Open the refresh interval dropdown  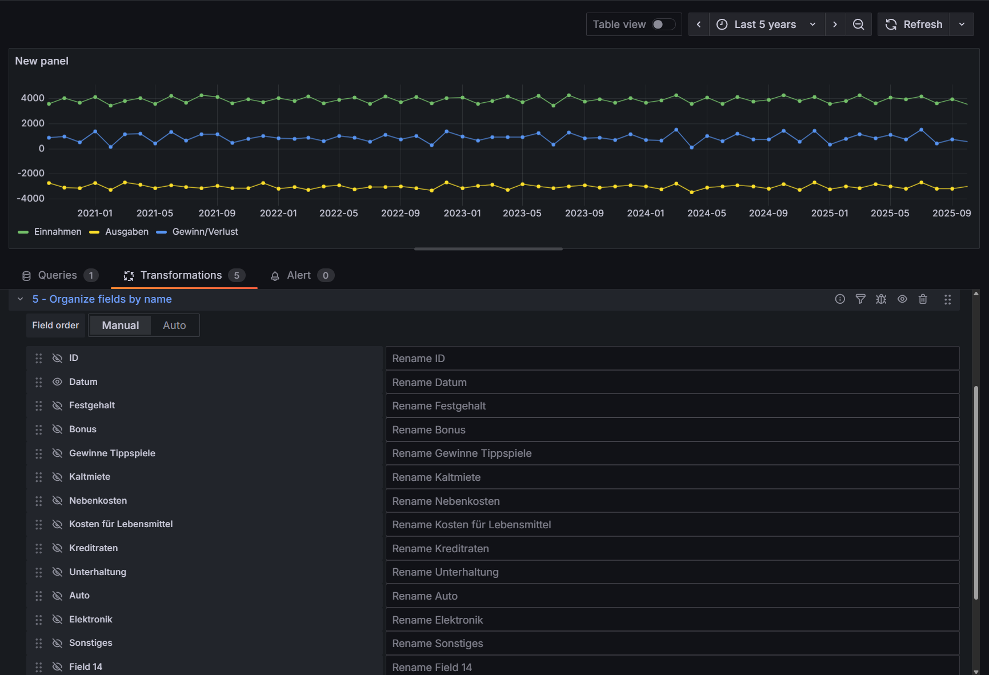[962, 25]
